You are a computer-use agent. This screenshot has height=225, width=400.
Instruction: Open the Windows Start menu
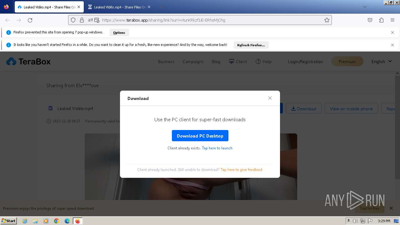tap(8, 221)
